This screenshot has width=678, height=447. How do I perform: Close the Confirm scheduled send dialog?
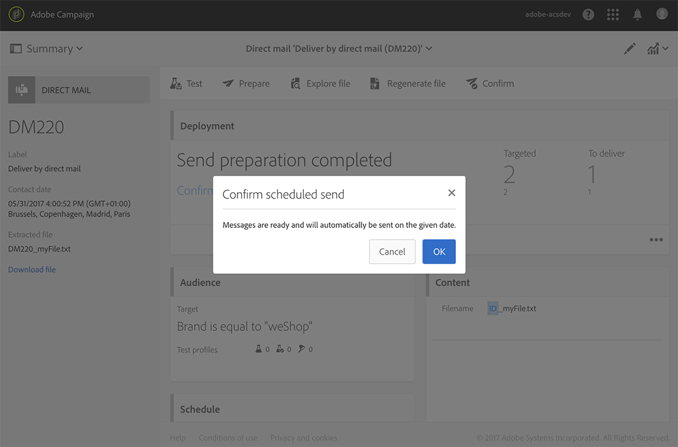[x=451, y=193]
